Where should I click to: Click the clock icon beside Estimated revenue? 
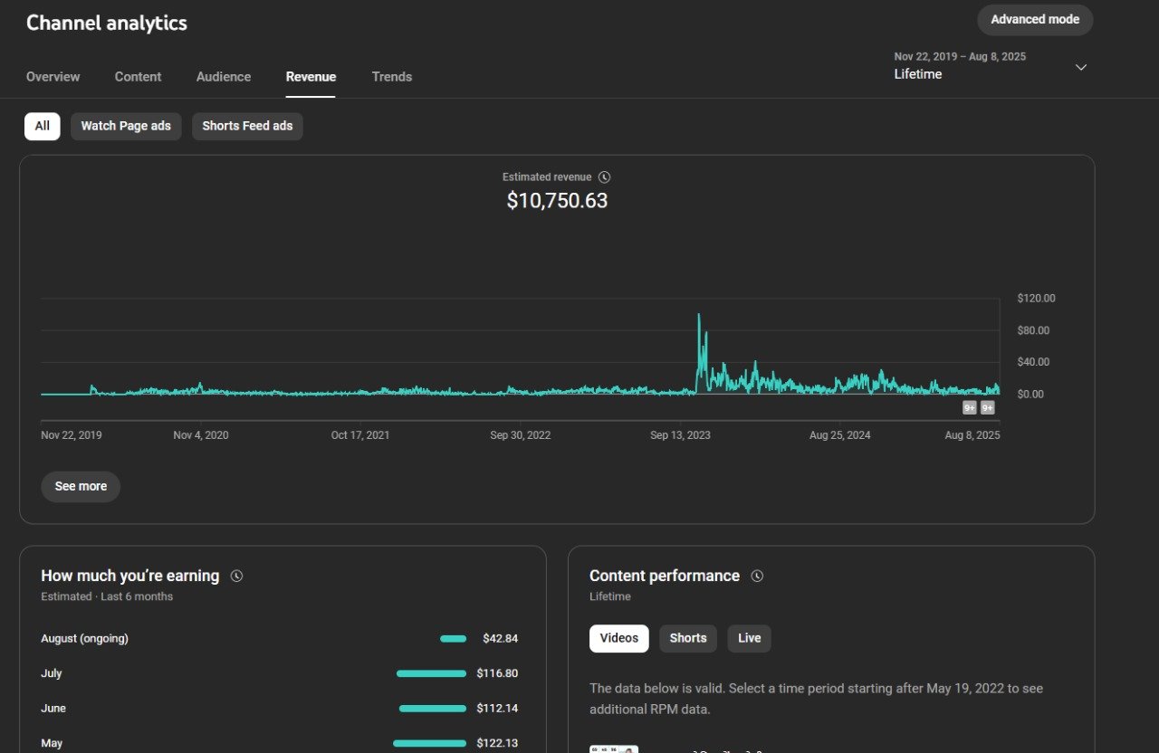click(605, 177)
